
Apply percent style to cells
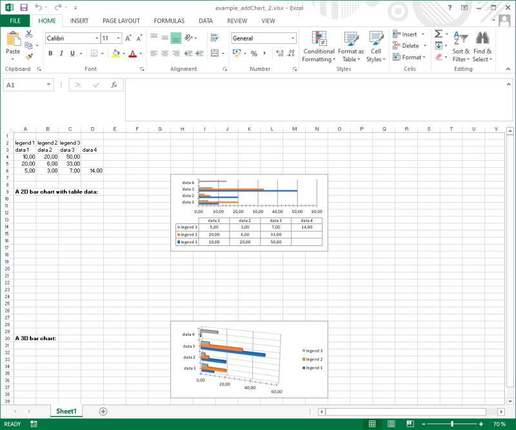[x=253, y=54]
